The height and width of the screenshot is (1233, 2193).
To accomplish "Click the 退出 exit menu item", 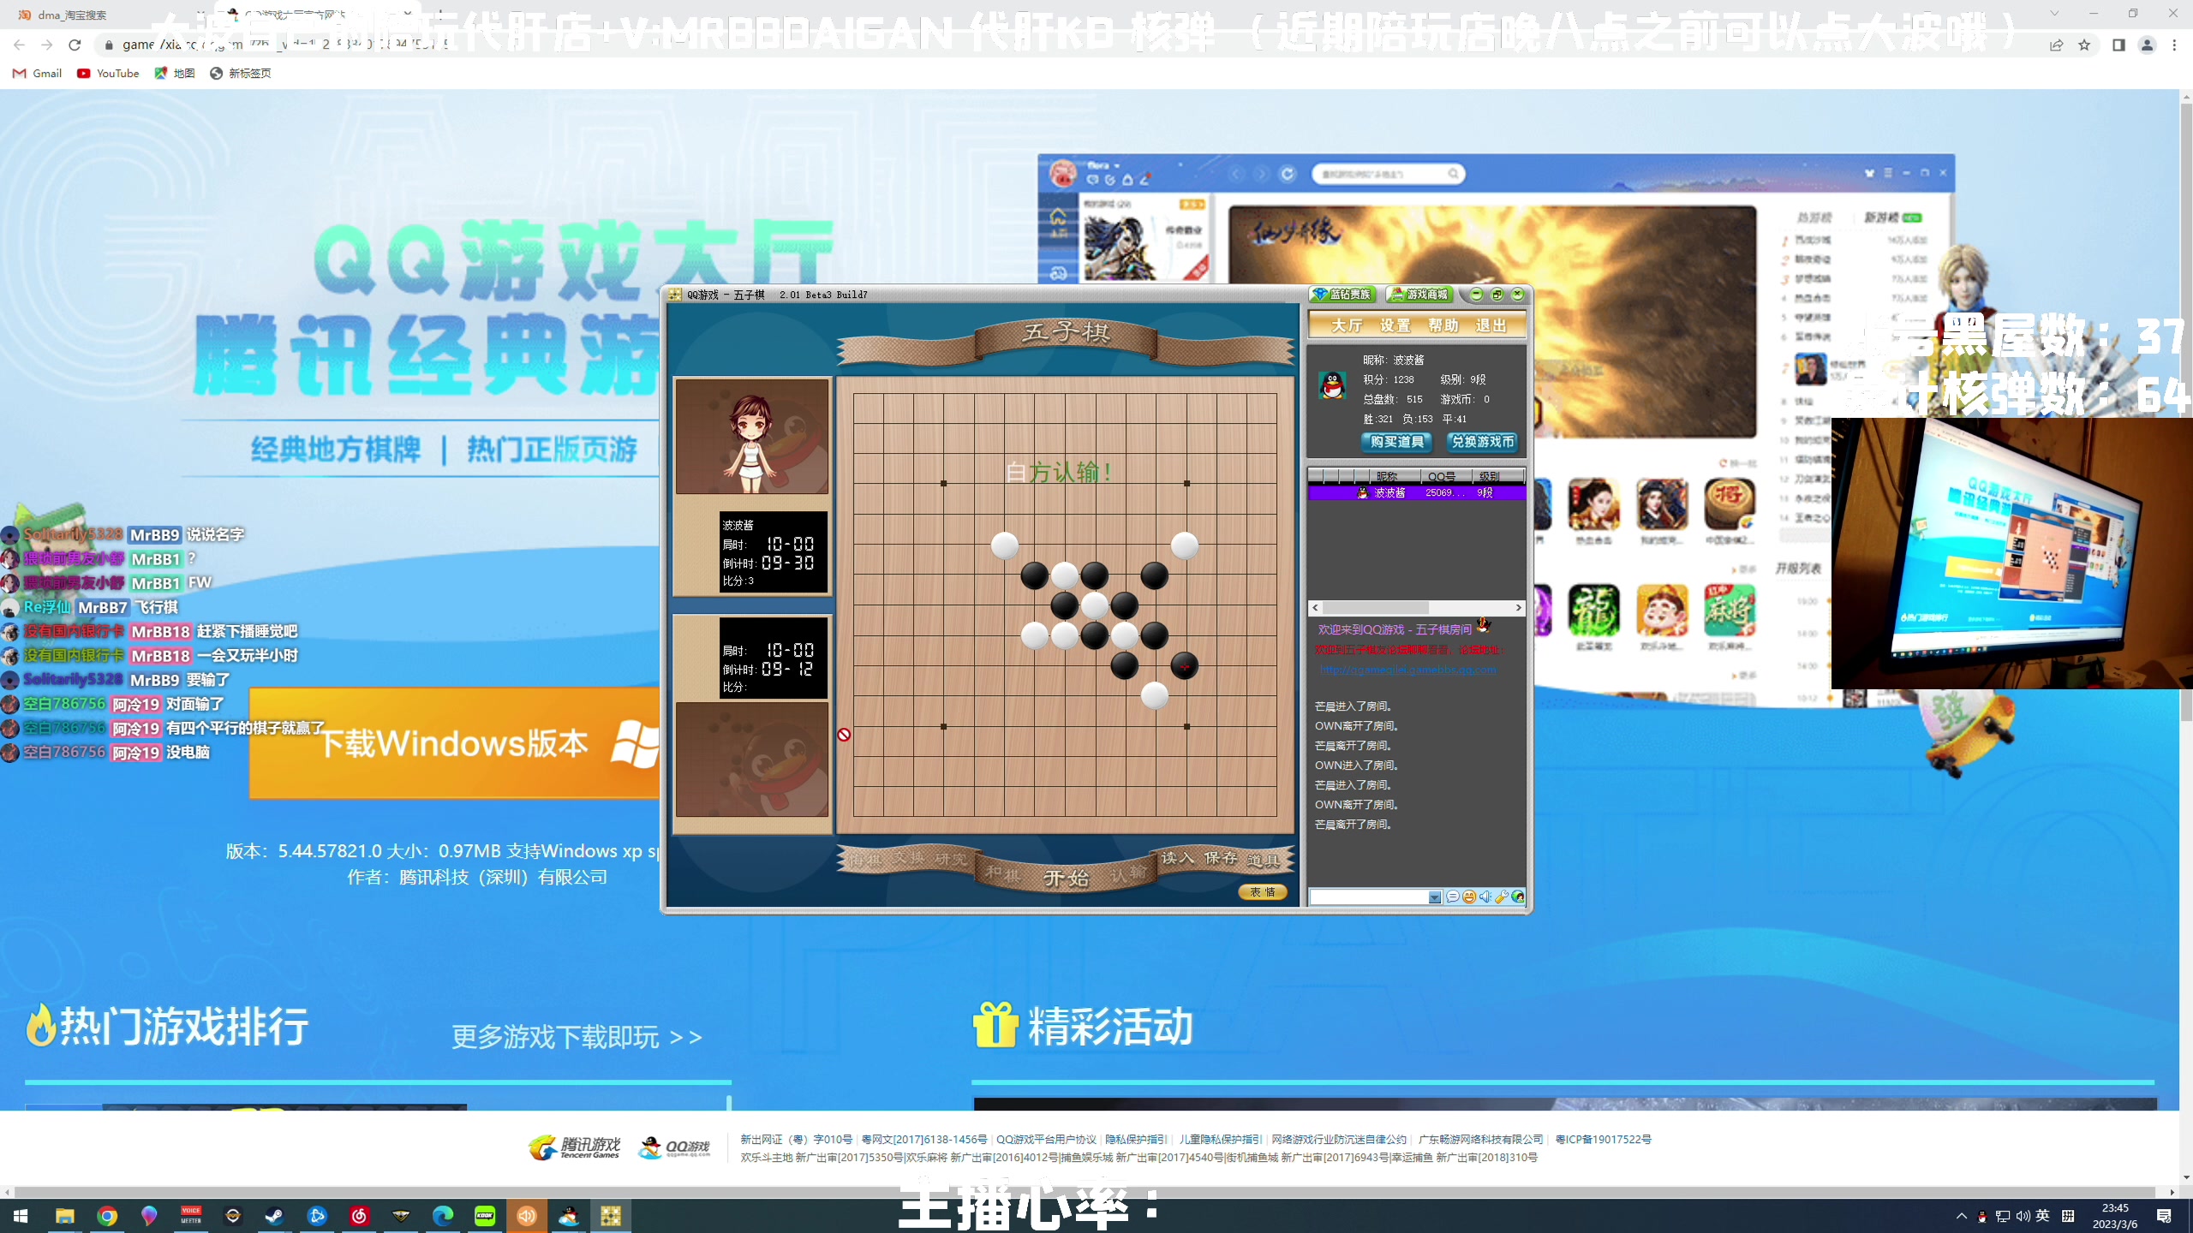I will click(1491, 325).
